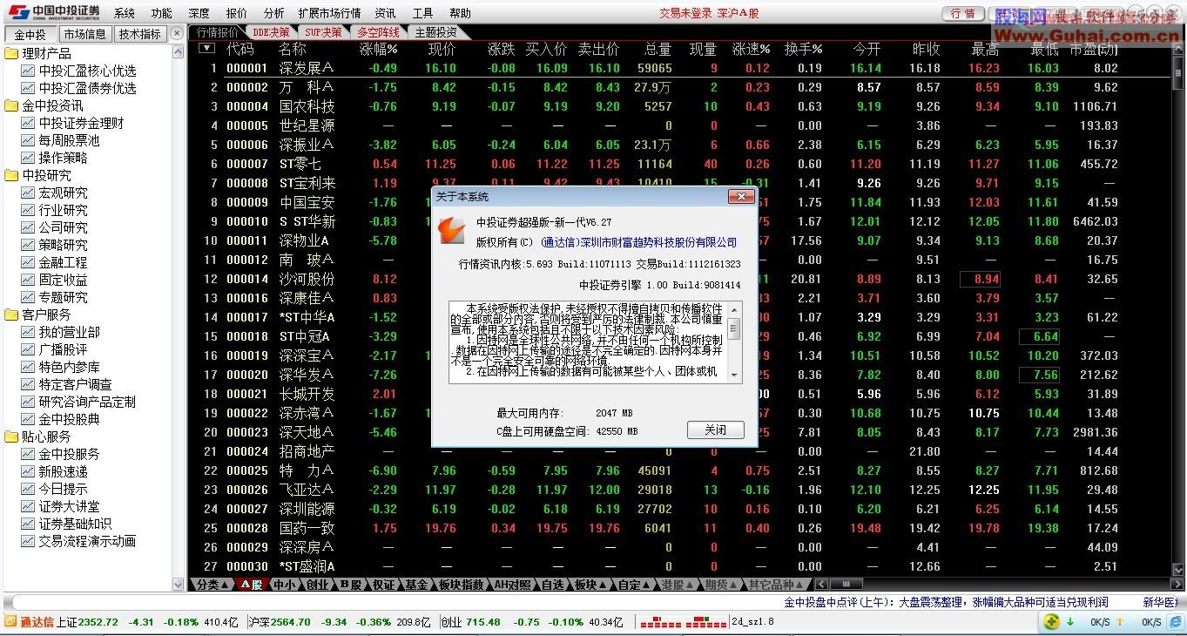Click 上证 index value 2352.72 in status bar
Viewport: 1187px width, 636px height.
[x=98, y=622]
